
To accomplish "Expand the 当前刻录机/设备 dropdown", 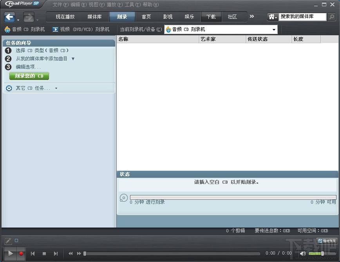I will (x=274, y=29).
